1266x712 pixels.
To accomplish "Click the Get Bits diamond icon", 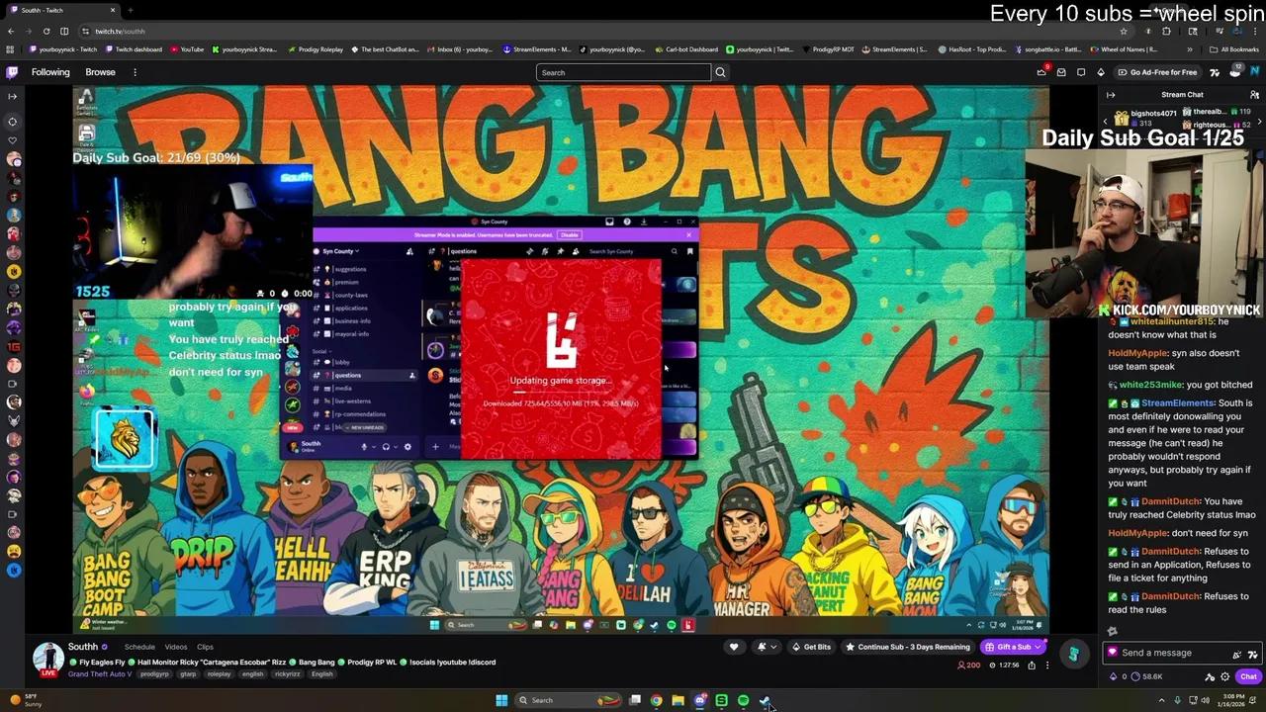I will 795,647.
